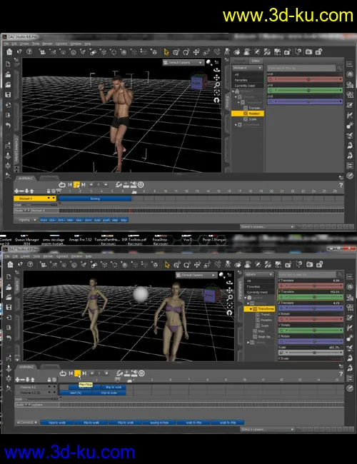Screen dimensions: 357x464
Task: Toggle the first dot on Michael 4 track
Action: point(49,198)
